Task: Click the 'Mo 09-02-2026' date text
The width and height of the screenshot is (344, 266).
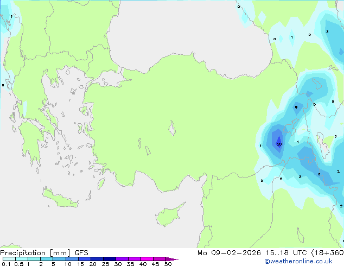Action: (229, 253)
